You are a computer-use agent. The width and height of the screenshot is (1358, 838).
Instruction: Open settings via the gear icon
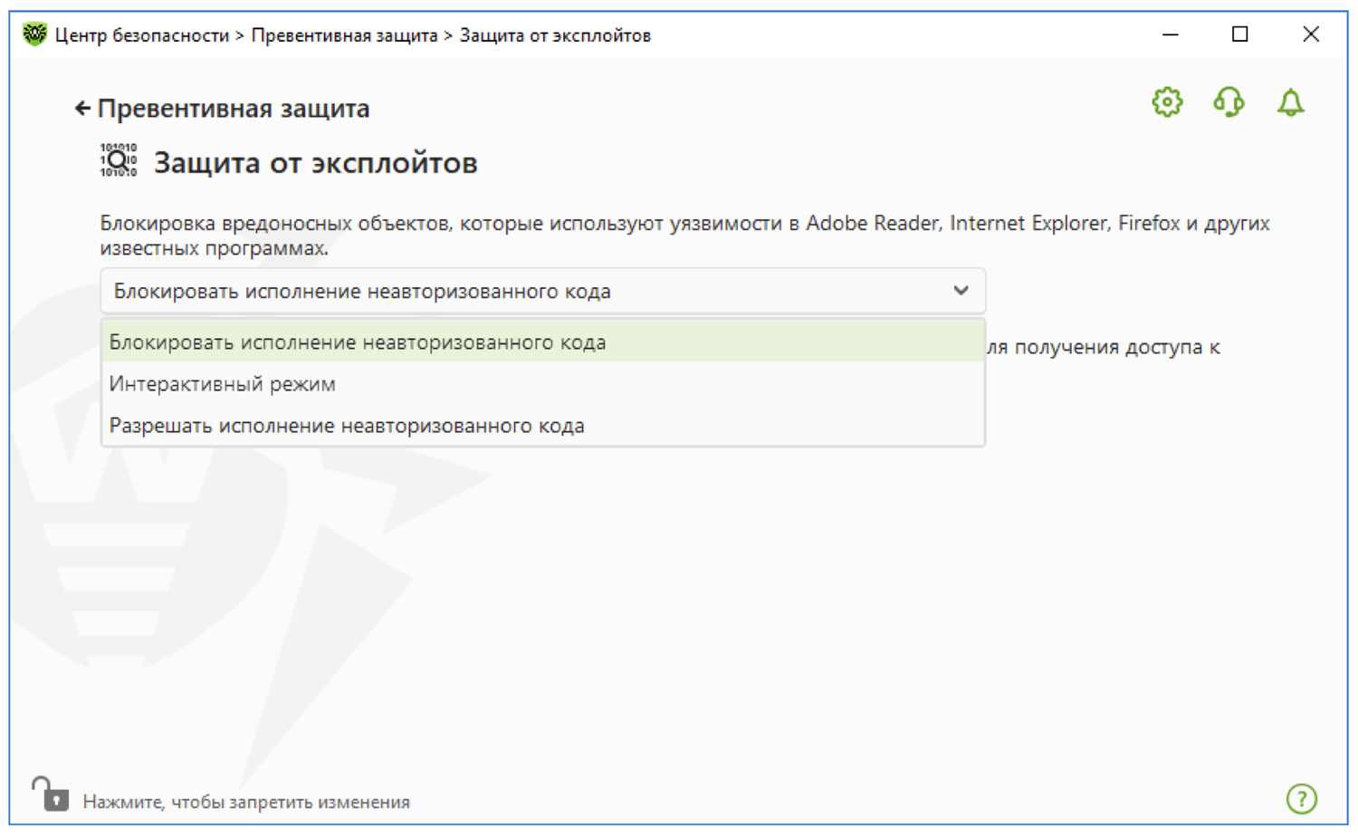[1167, 102]
